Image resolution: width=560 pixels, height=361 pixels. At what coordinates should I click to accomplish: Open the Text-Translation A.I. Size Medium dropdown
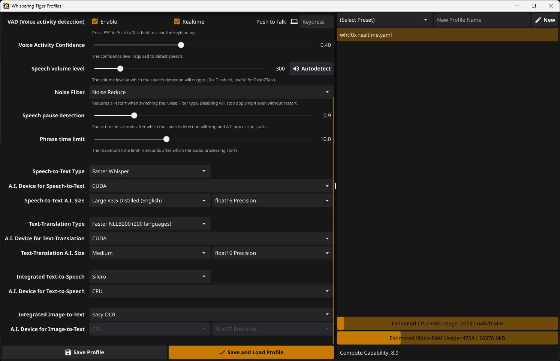coord(150,253)
